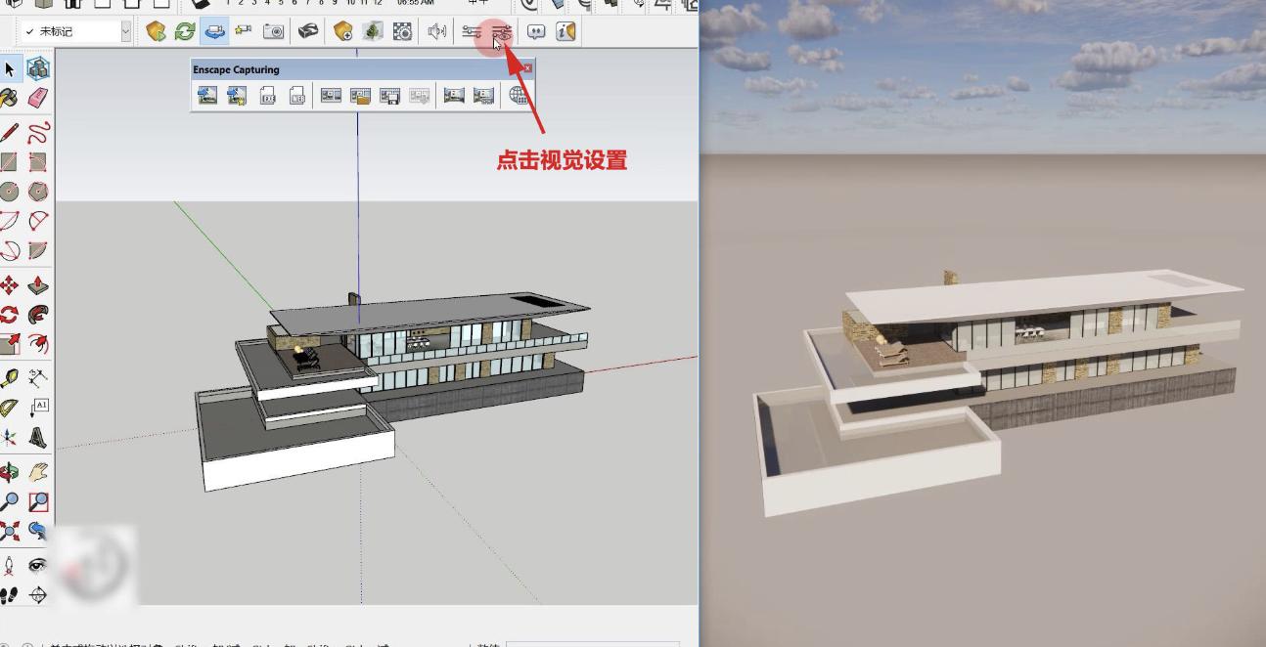This screenshot has height=647, width=1266.
Task: Click the Enscape feedback speech bubble icon
Action: (x=536, y=31)
